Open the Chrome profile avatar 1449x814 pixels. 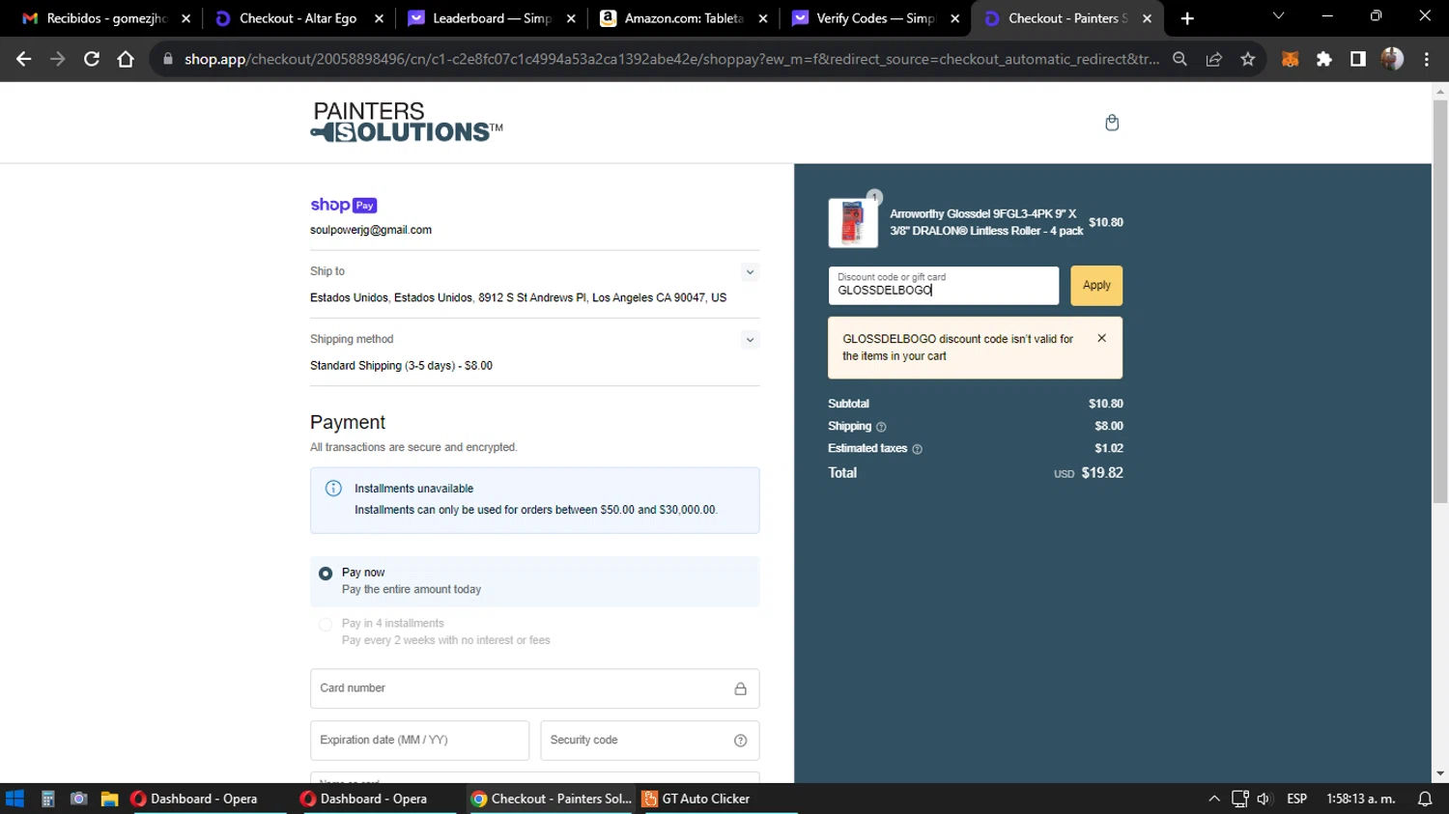pyautogui.click(x=1392, y=59)
